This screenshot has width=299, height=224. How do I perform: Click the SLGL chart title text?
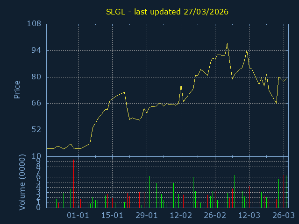(167, 12)
